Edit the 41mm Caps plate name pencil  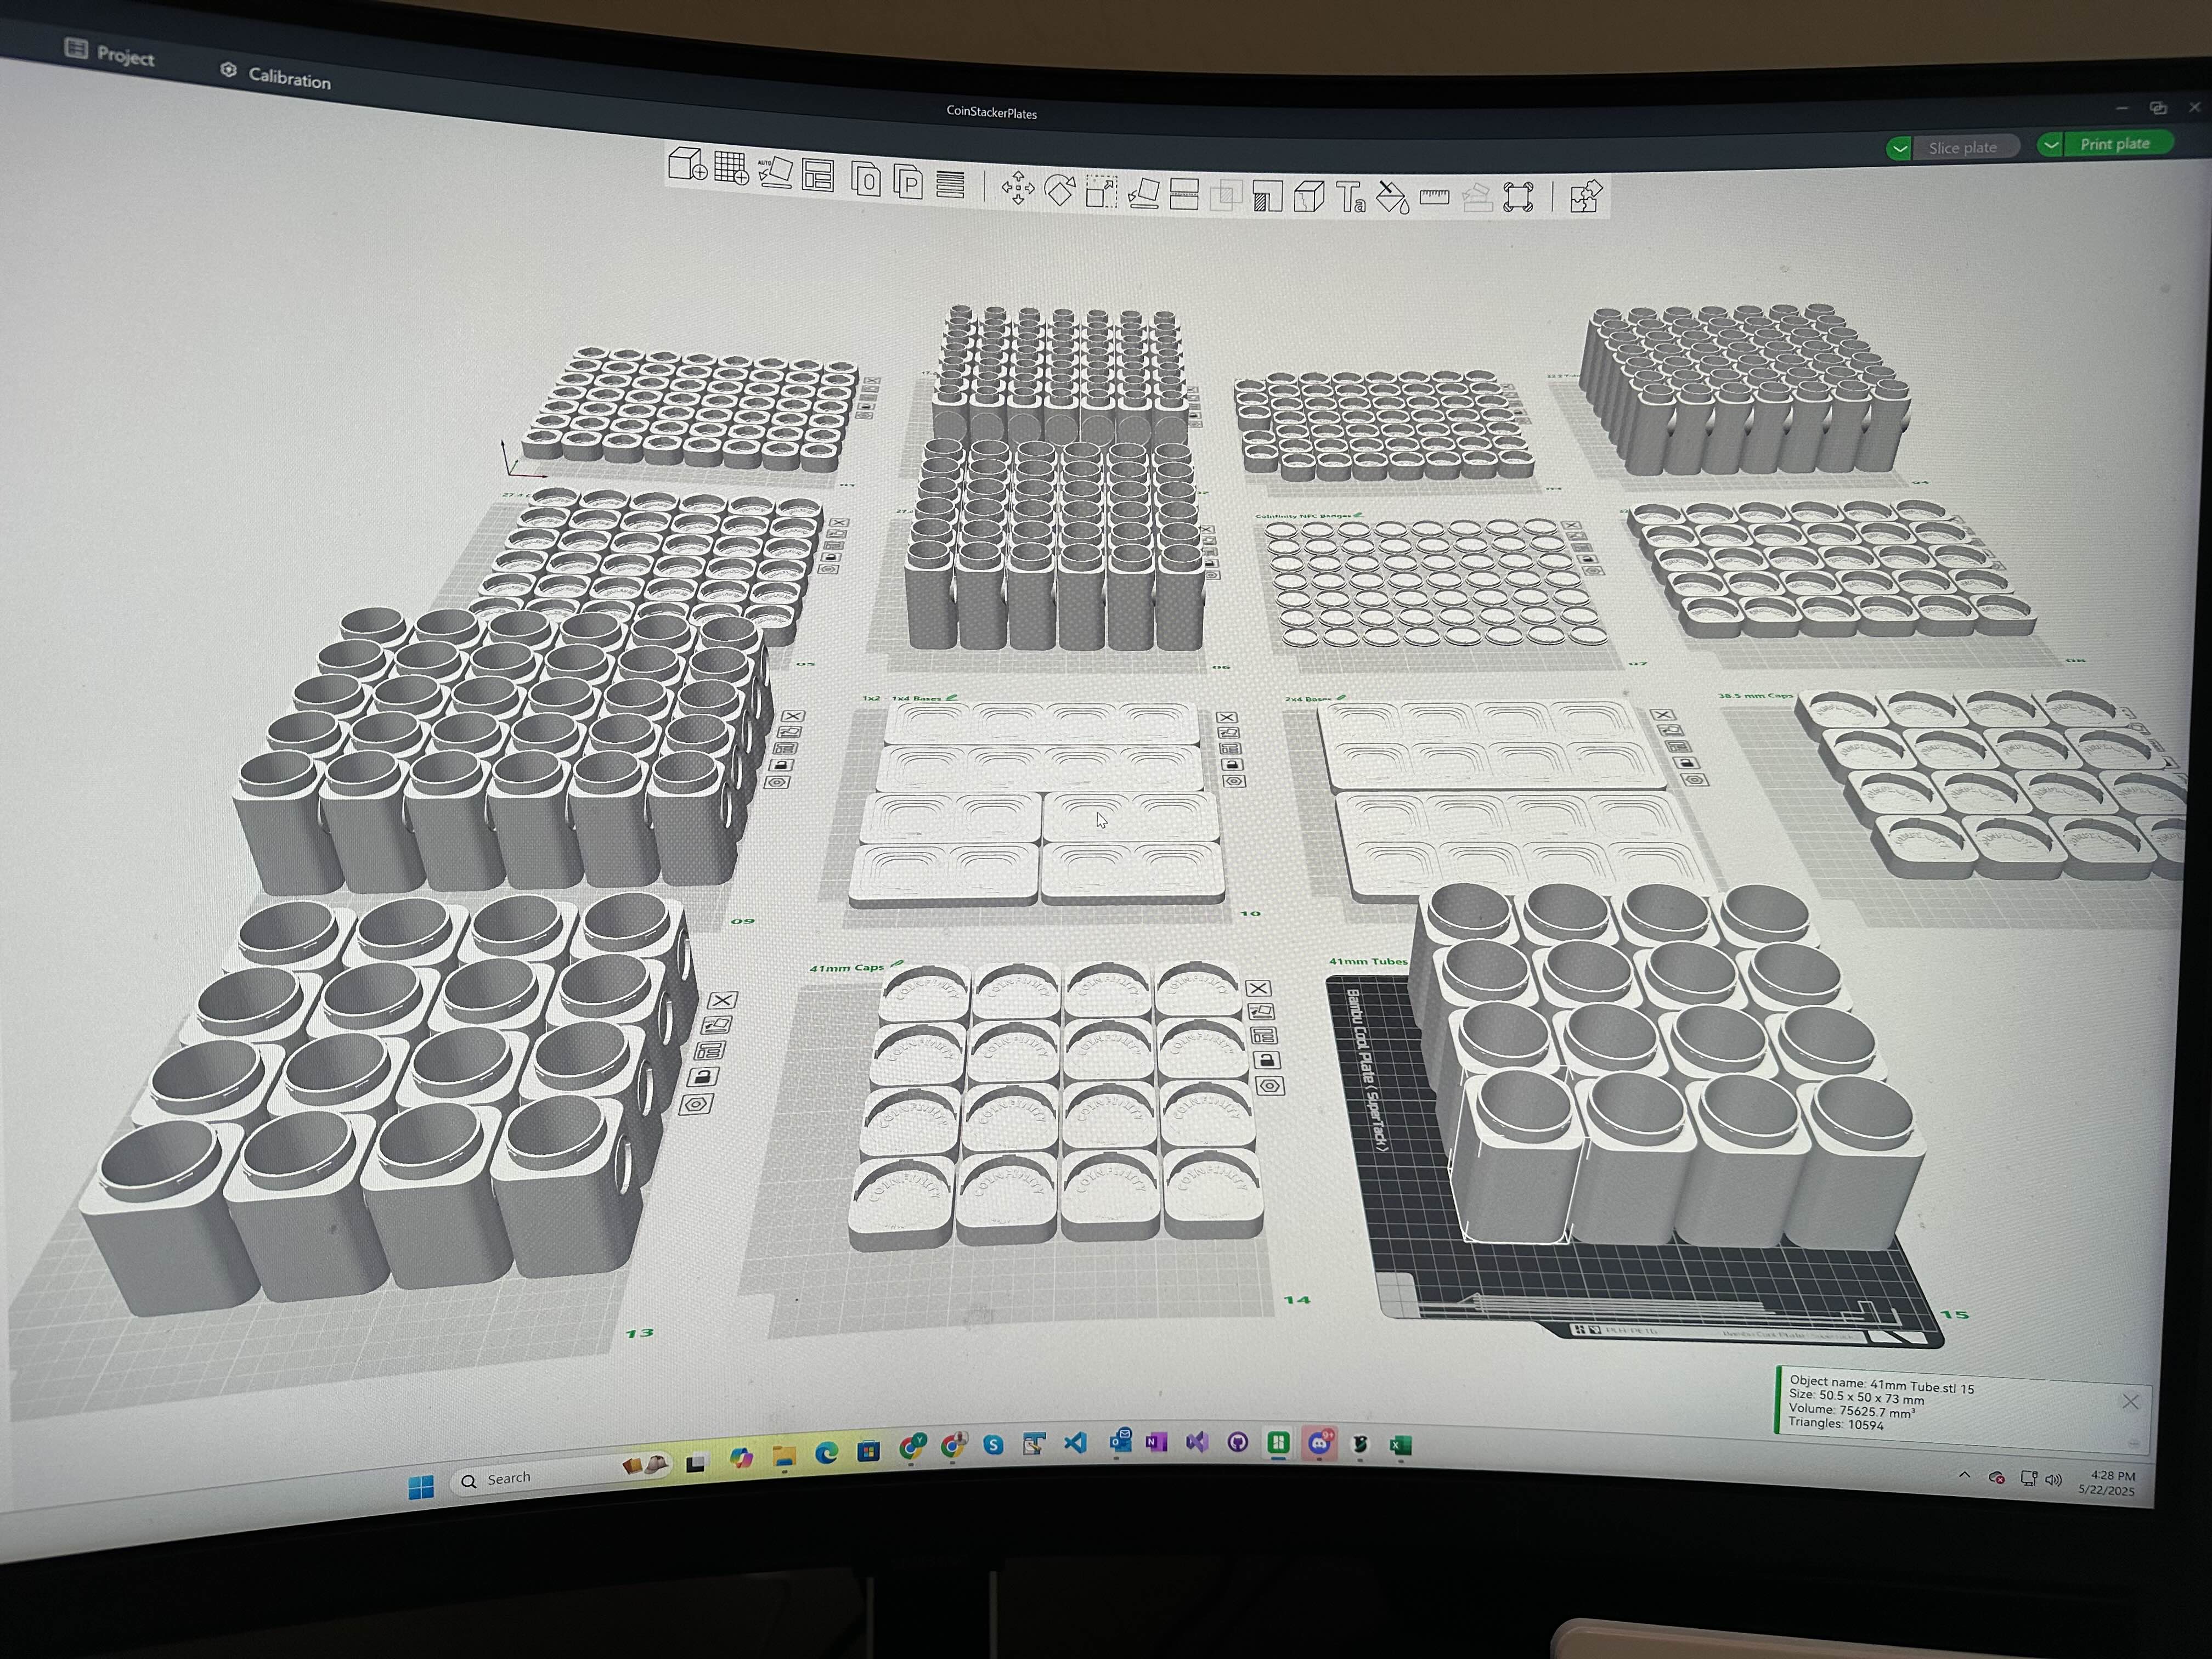(x=898, y=965)
